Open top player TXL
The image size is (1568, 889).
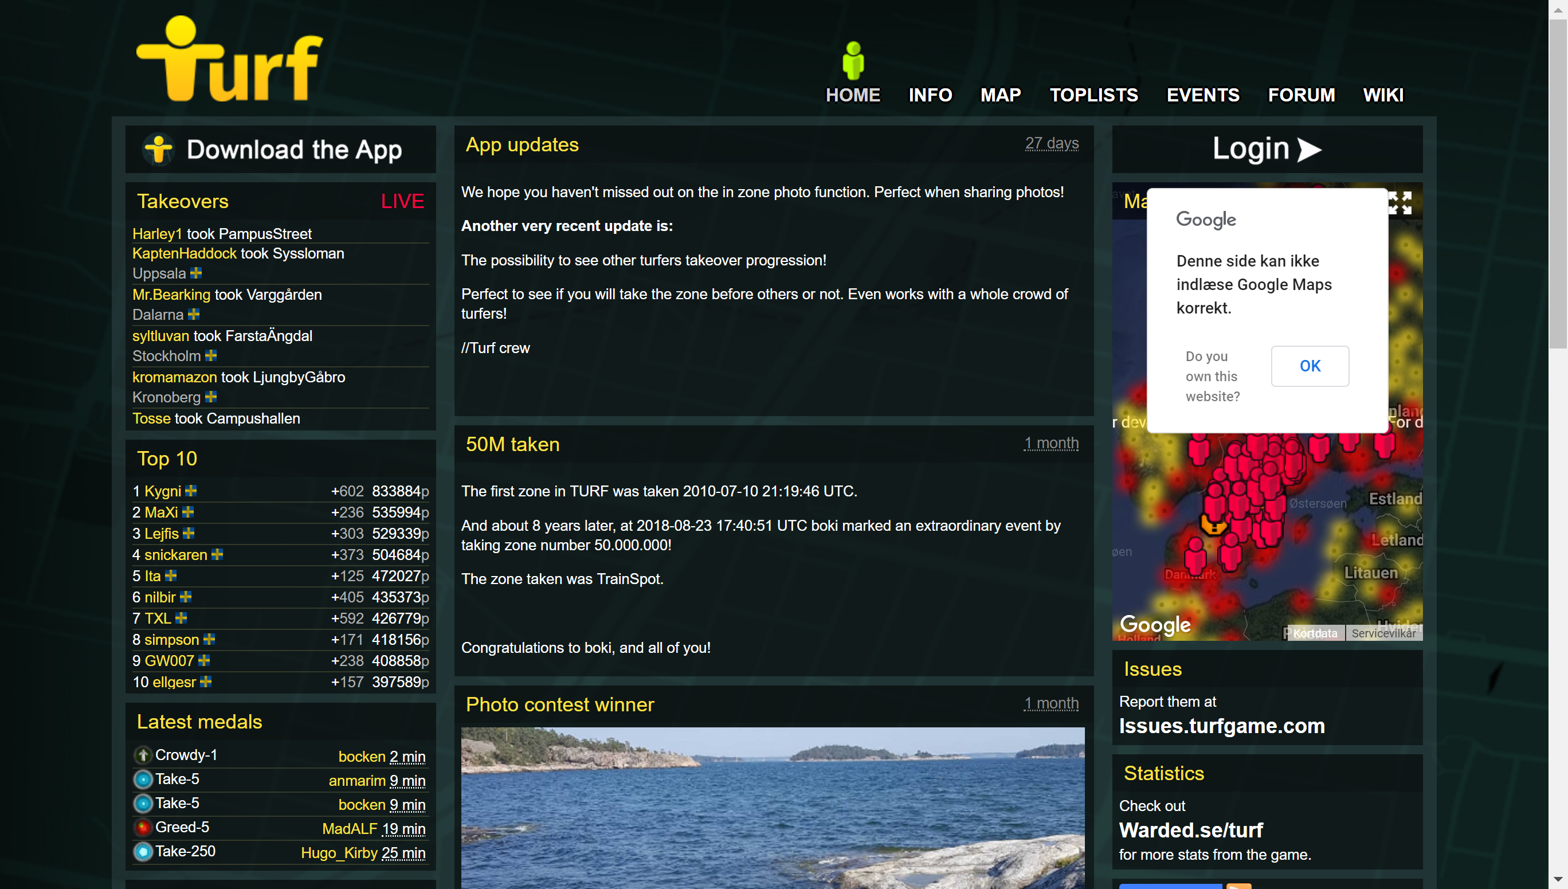pyautogui.click(x=158, y=618)
